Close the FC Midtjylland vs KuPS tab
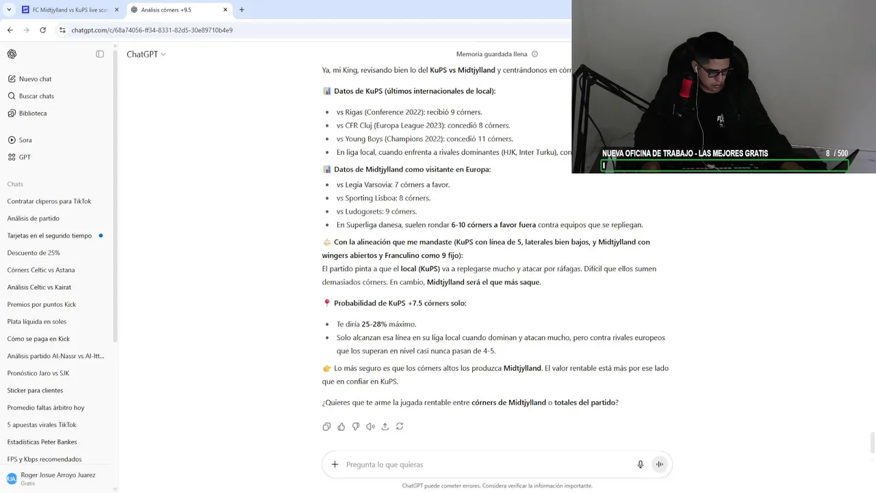The height and width of the screenshot is (493, 876). (x=116, y=10)
